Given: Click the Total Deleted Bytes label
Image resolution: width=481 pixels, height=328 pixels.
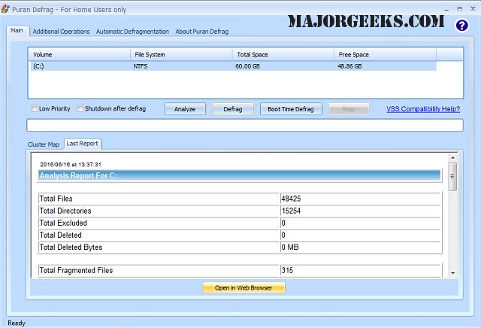Looking at the screenshot, I should pos(71,248).
